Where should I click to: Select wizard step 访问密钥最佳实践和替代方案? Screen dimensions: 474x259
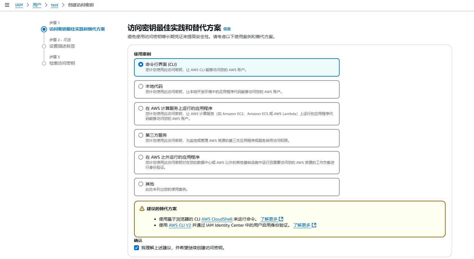pos(77,29)
